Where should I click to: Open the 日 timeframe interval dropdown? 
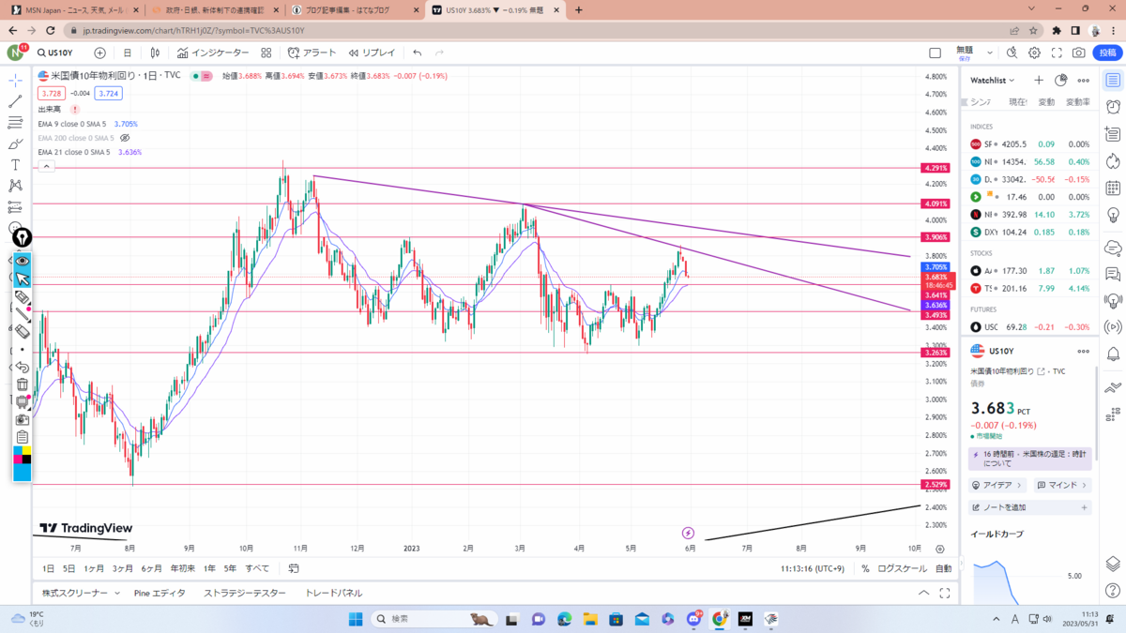pos(128,53)
